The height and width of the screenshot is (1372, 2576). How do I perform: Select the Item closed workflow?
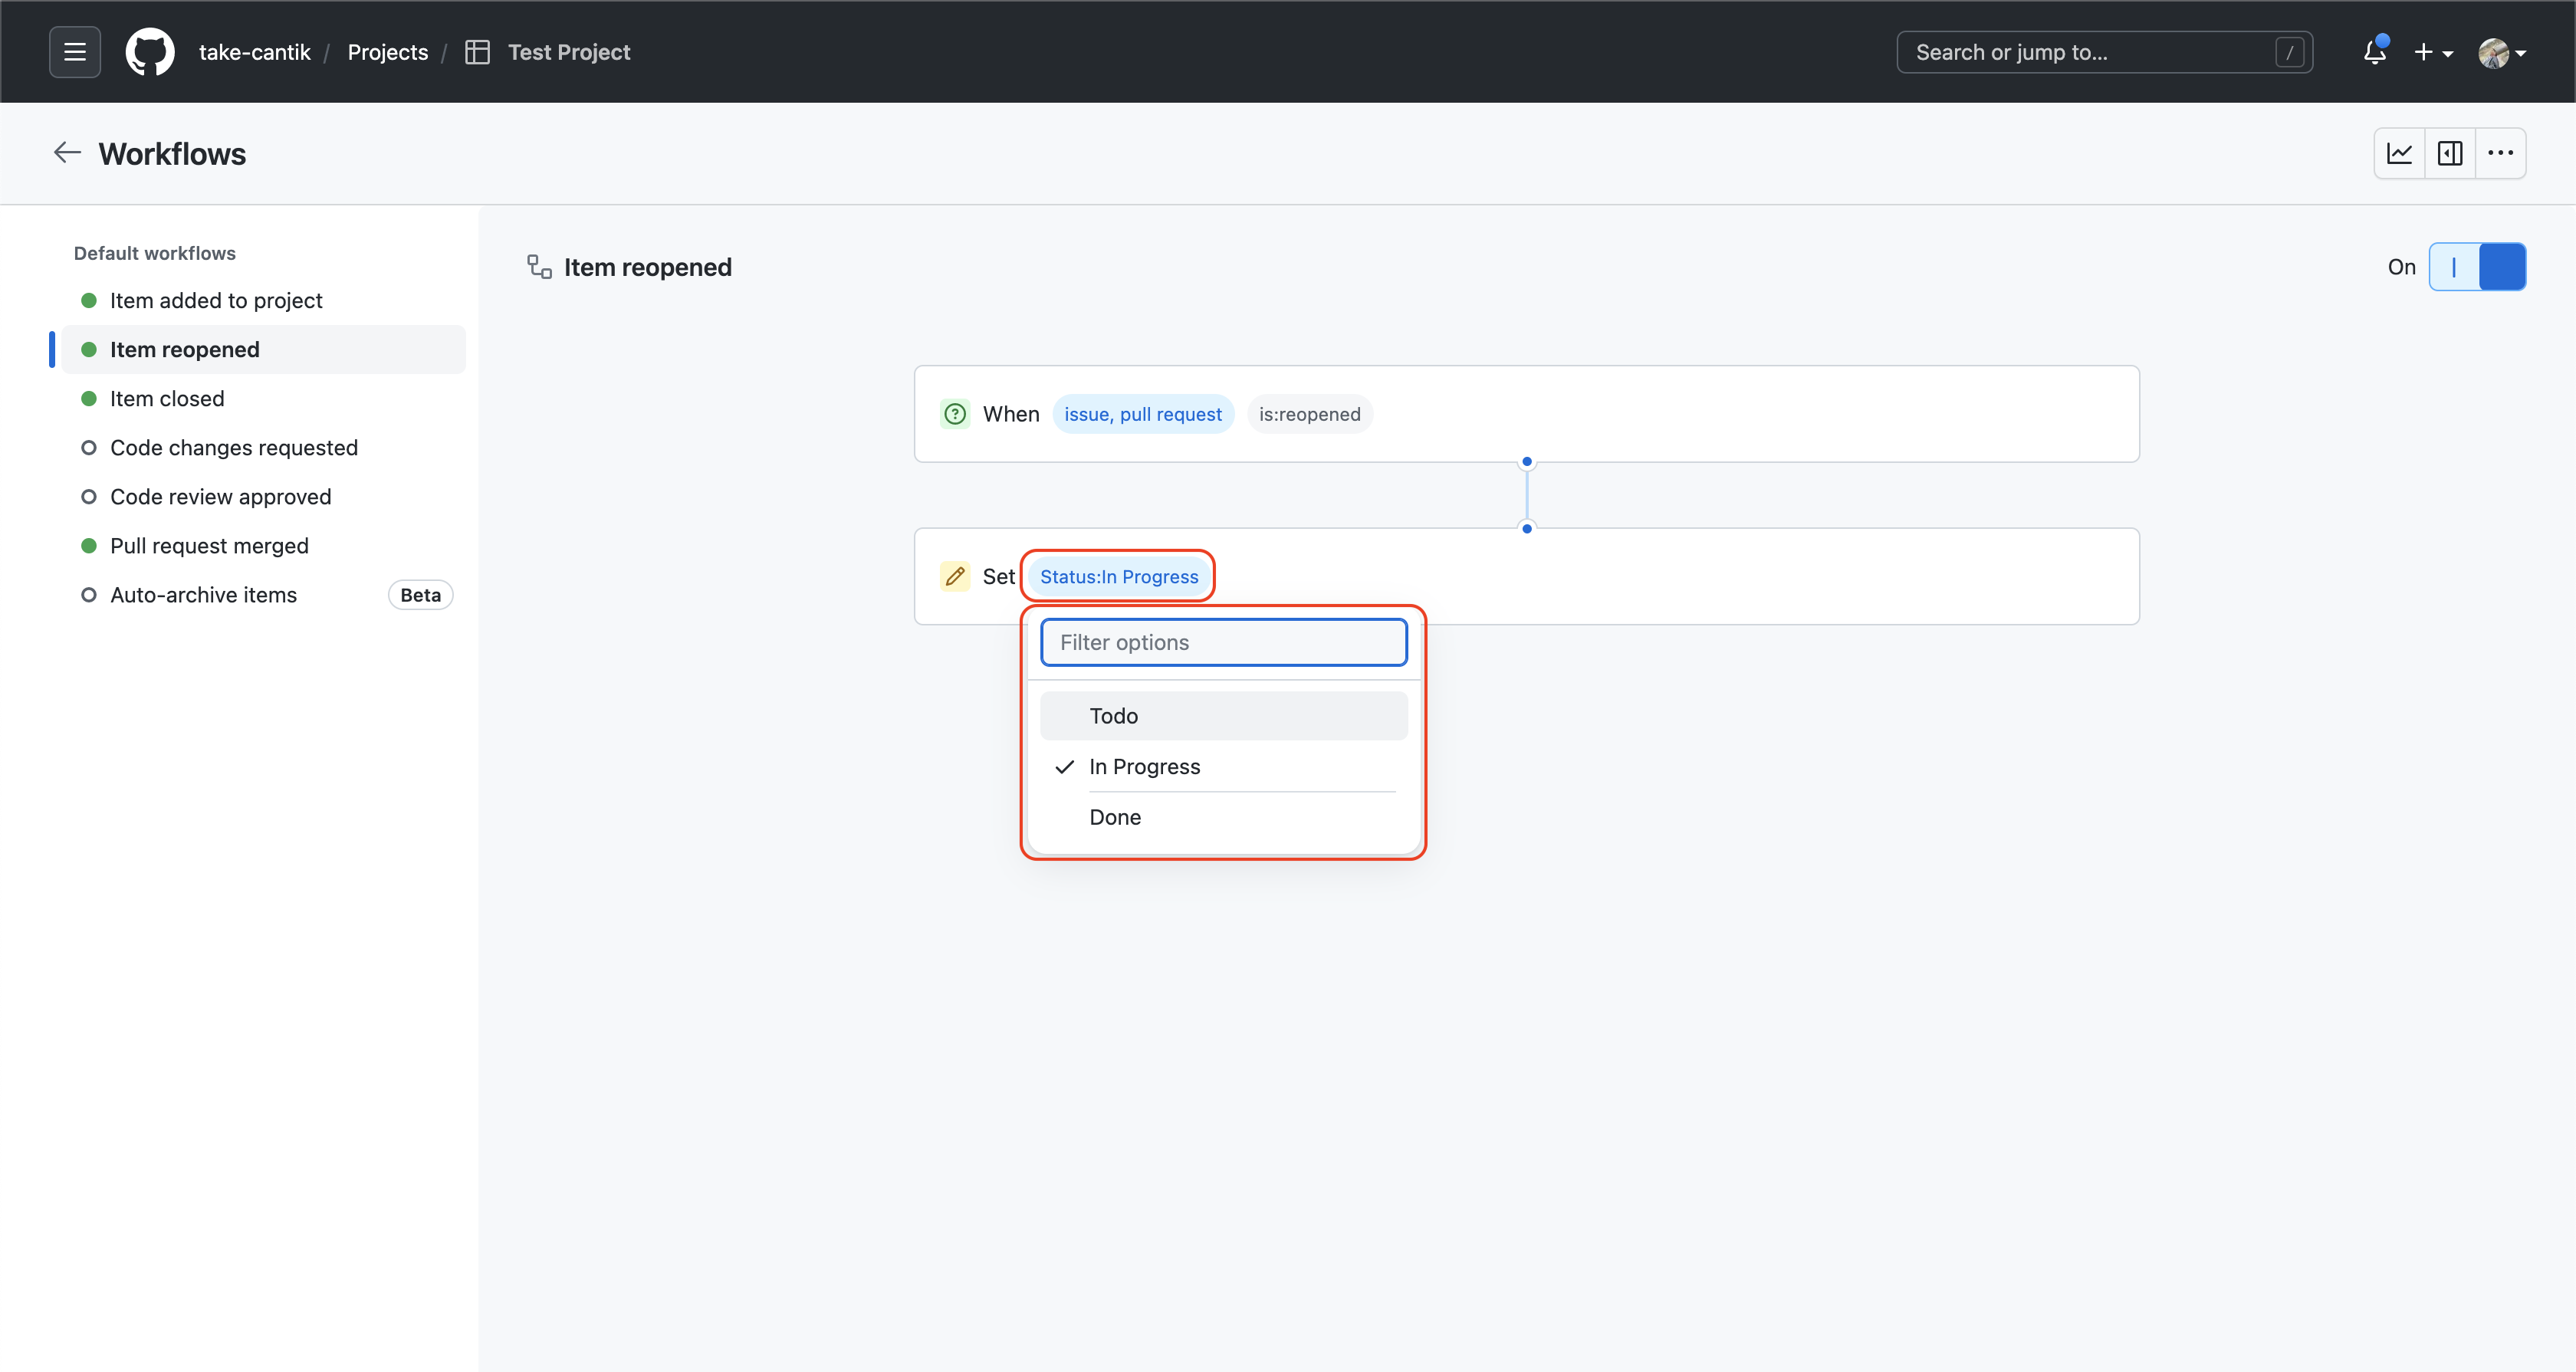click(x=167, y=398)
